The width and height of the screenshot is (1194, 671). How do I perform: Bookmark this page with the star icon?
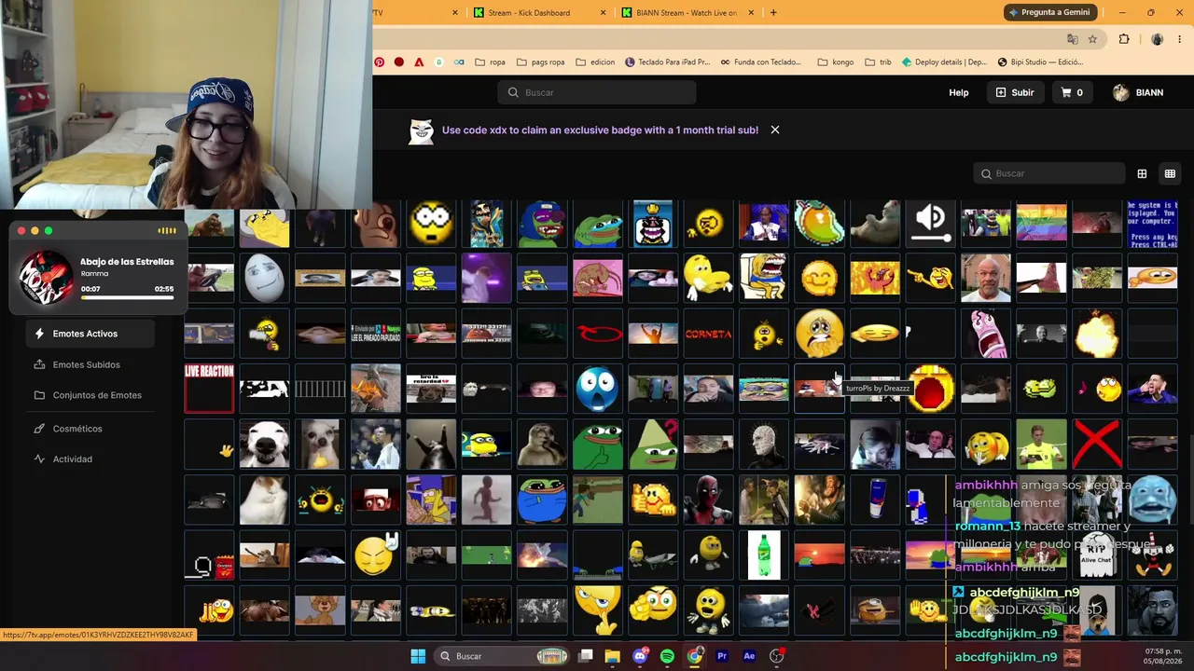pos(1092,39)
